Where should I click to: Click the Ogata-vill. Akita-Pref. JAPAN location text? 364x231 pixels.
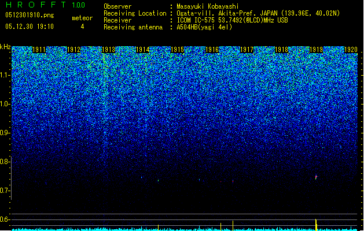258,13
